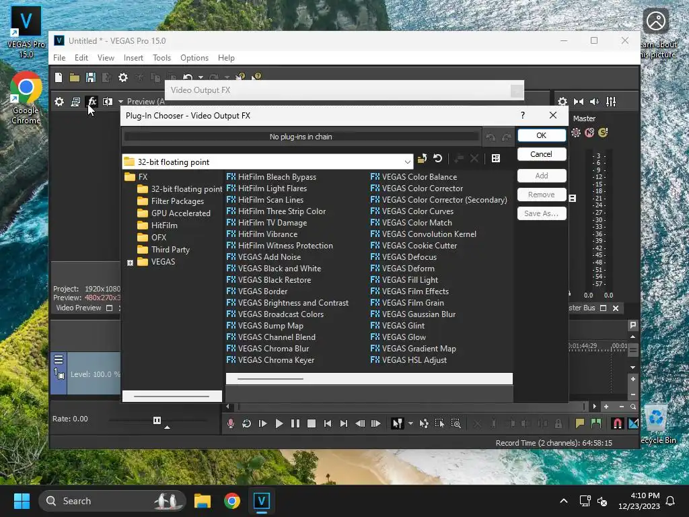Click the Undo arrow in main toolbar

[x=188, y=77]
